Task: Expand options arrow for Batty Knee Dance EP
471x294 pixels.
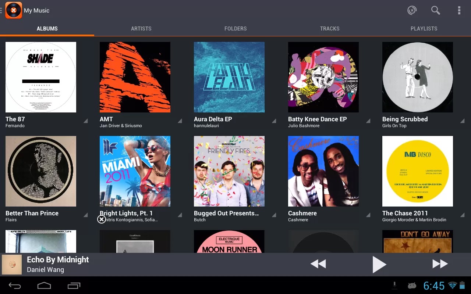Action: 368,121
